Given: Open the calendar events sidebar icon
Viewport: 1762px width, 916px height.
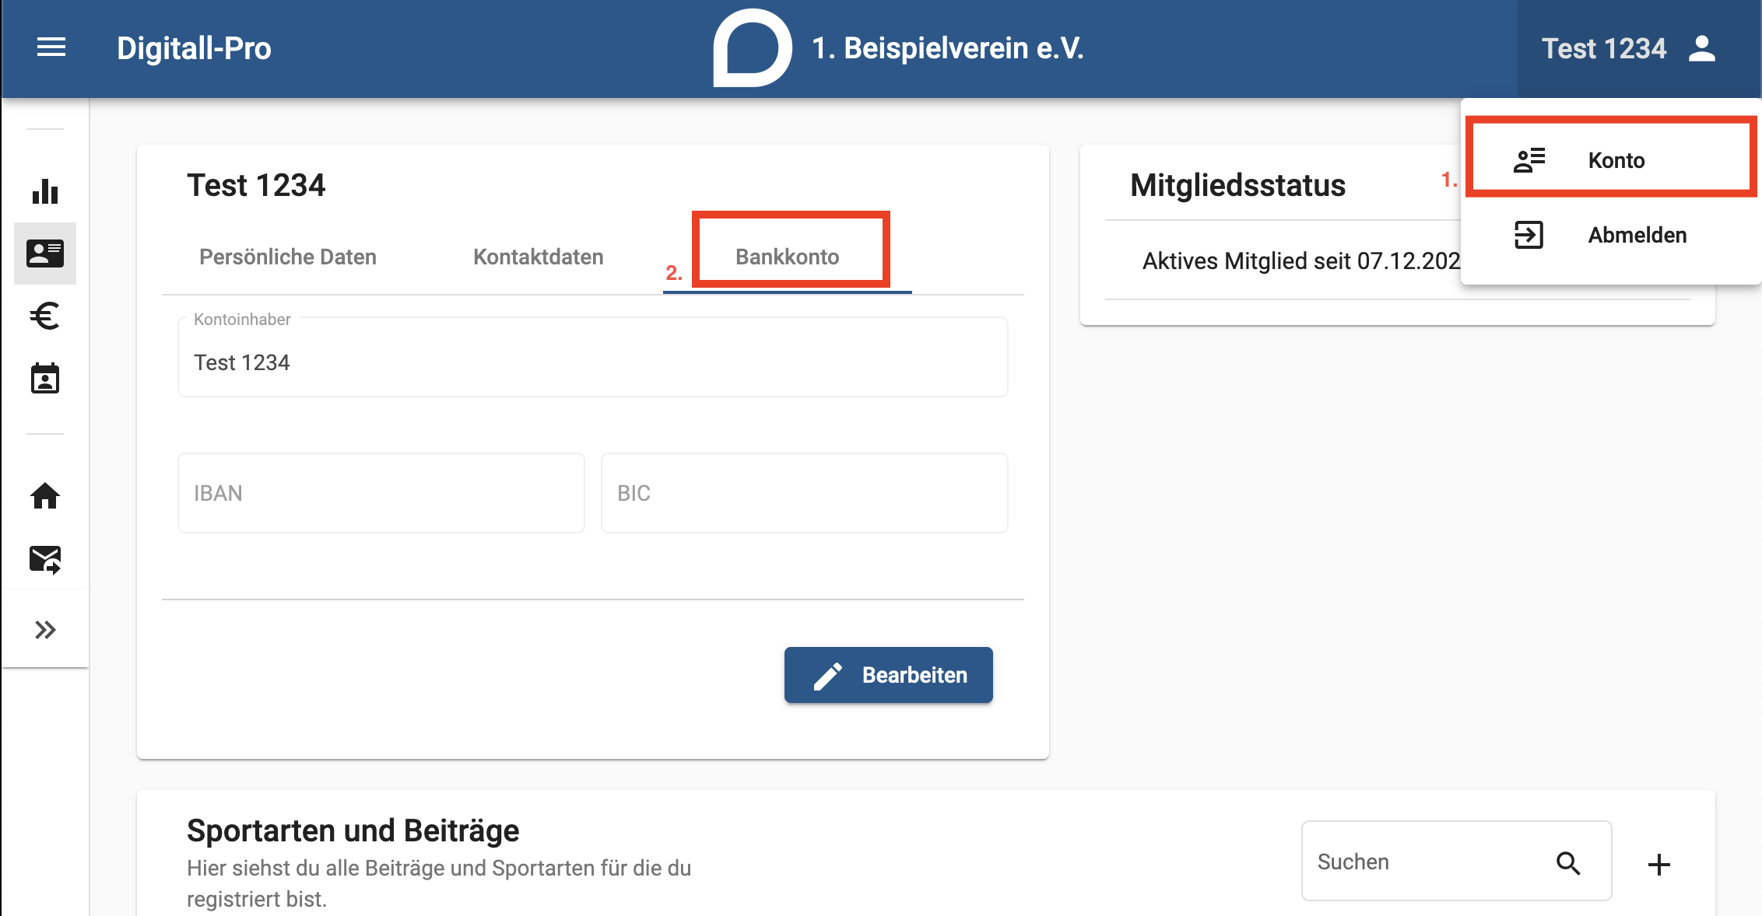Looking at the screenshot, I should (45, 379).
